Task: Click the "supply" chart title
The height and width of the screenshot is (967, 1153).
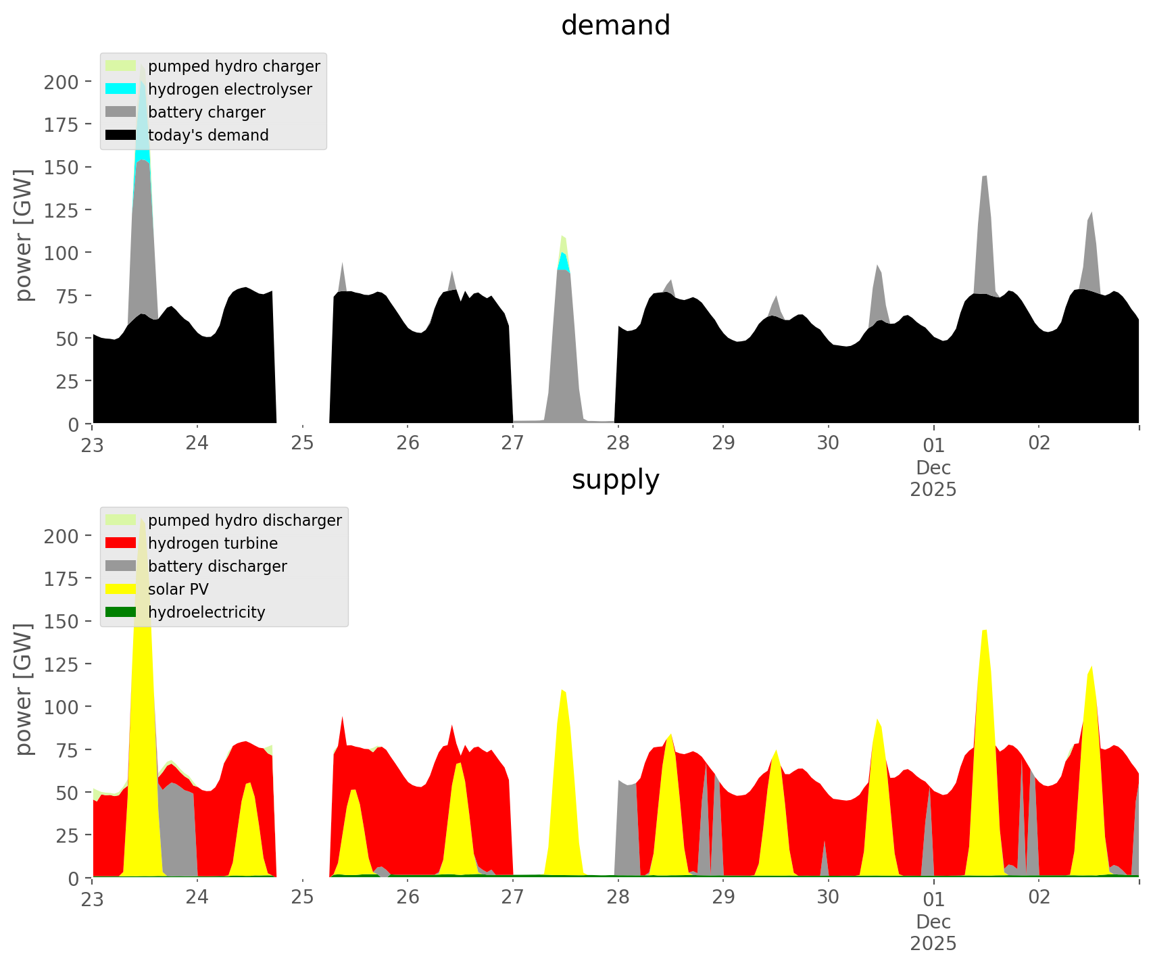Action: (x=616, y=480)
